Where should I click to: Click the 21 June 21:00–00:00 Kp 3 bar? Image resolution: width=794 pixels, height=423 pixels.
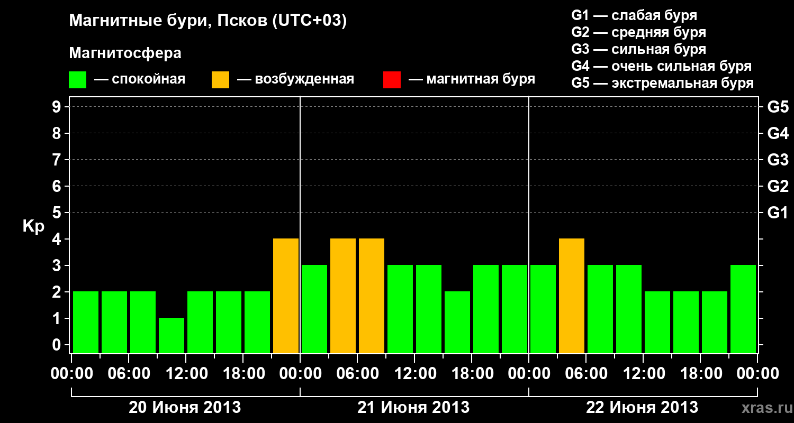click(515, 309)
